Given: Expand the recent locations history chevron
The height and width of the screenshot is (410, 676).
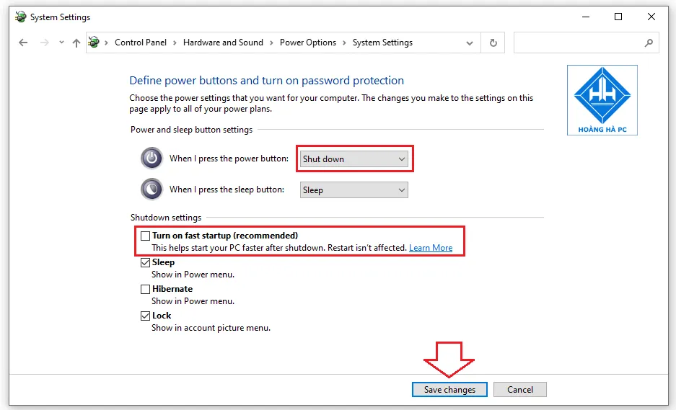Looking at the screenshot, I should [61, 43].
